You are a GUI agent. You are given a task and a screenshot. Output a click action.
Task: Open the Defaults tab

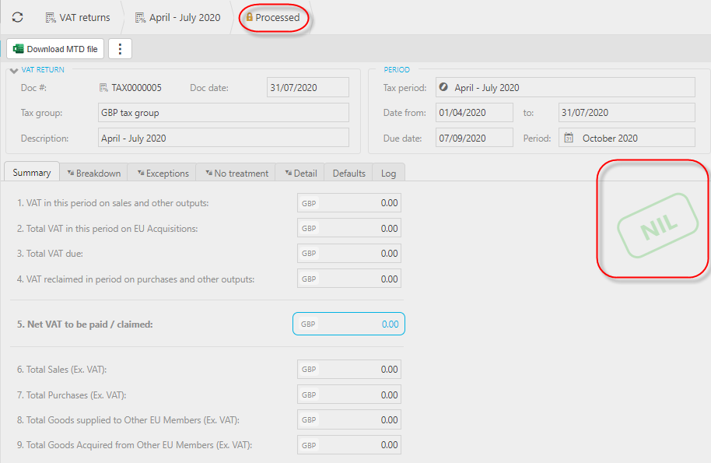coord(348,173)
